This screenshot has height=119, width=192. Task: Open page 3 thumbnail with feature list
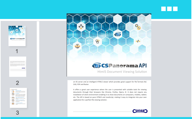click(18, 98)
